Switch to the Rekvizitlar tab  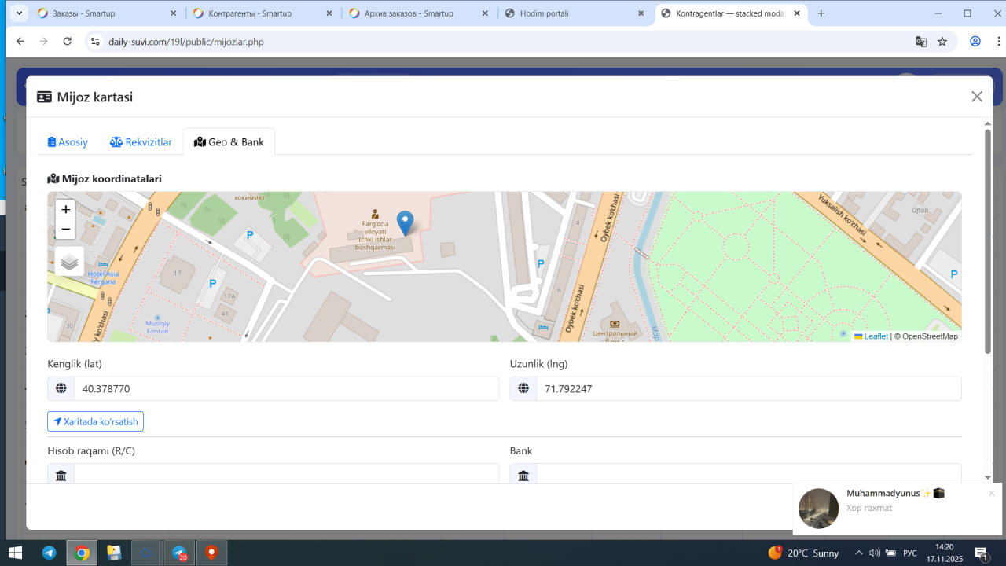click(x=141, y=142)
